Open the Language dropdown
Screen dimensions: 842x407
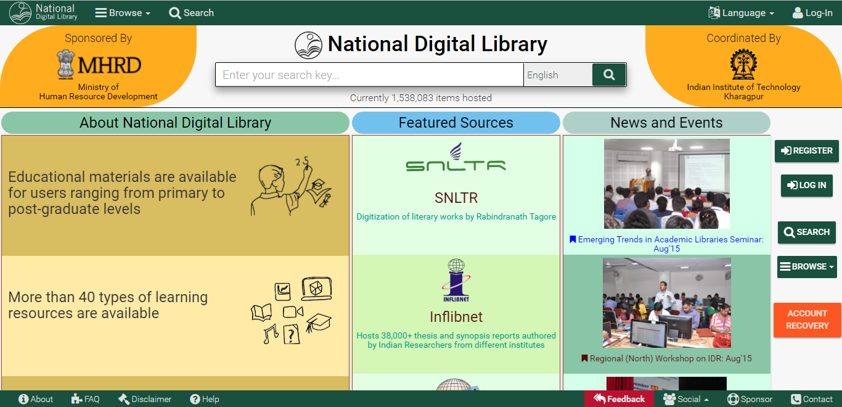pyautogui.click(x=741, y=13)
